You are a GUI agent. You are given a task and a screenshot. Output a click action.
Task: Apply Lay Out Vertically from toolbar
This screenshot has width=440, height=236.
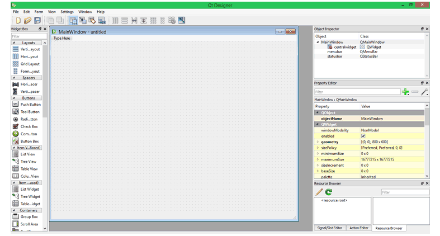[125, 21]
